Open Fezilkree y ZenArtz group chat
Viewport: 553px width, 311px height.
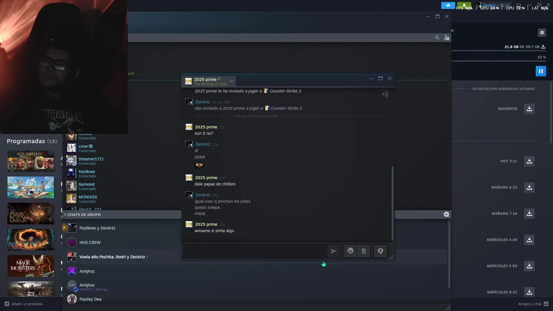pyautogui.click(x=97, y=228)
